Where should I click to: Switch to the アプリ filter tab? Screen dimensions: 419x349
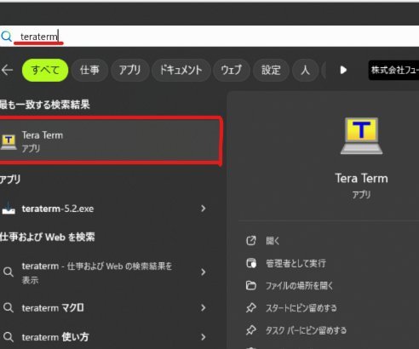(129, 70)
